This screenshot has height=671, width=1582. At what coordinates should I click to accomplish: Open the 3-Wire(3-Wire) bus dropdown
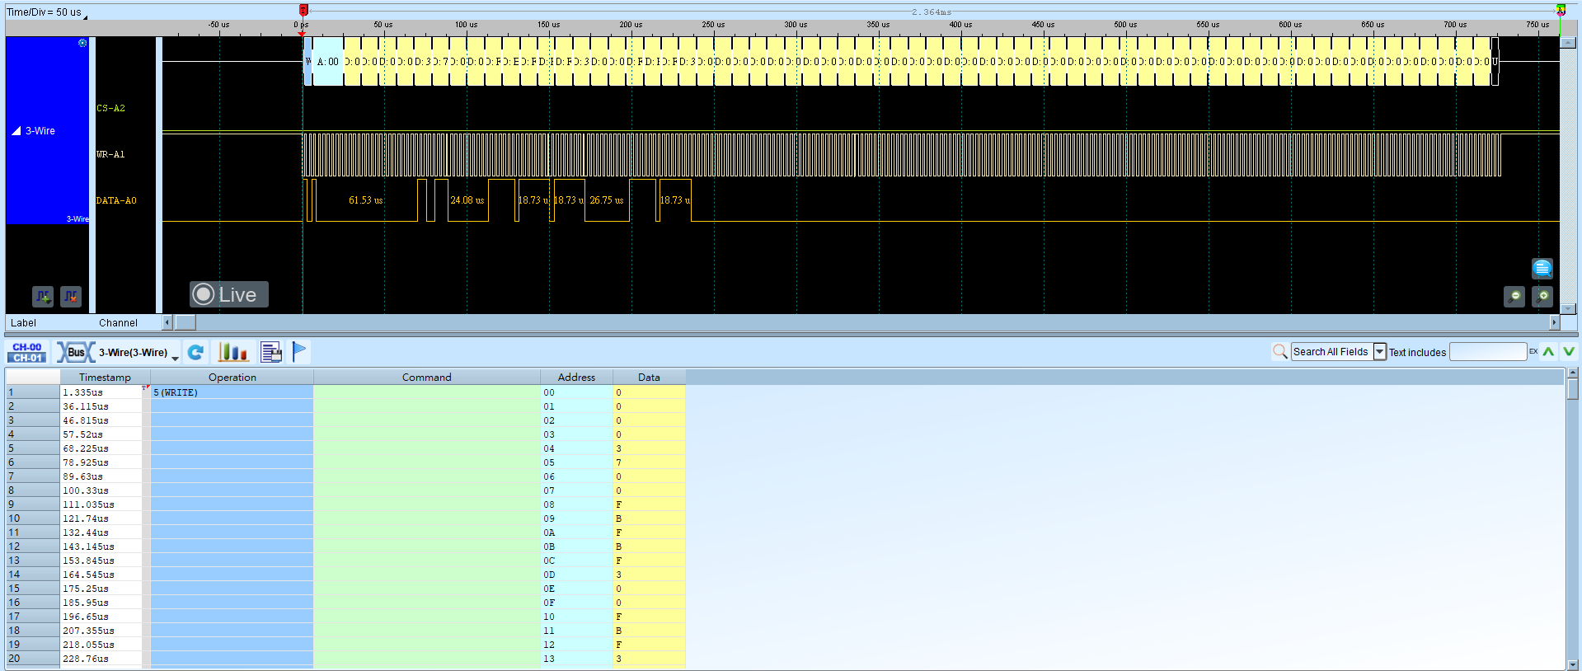pyautogui.click(x=175, y=357)
